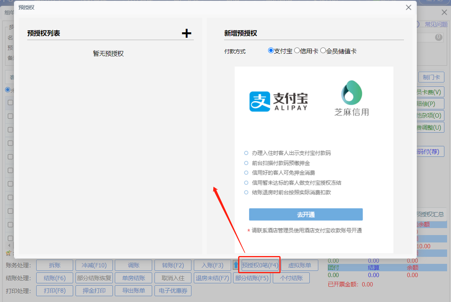Click the 结算 column header
The width and height of the screenshot is (451, 302).
point(373,268)
